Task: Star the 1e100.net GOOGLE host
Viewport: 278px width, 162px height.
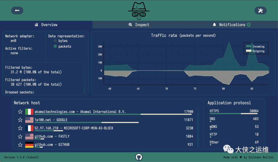Action: 20,120
